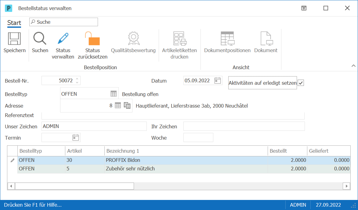Screen dimensions: 358x210
Task: Click scroll right arrow of table
Action: click(347, 186)
